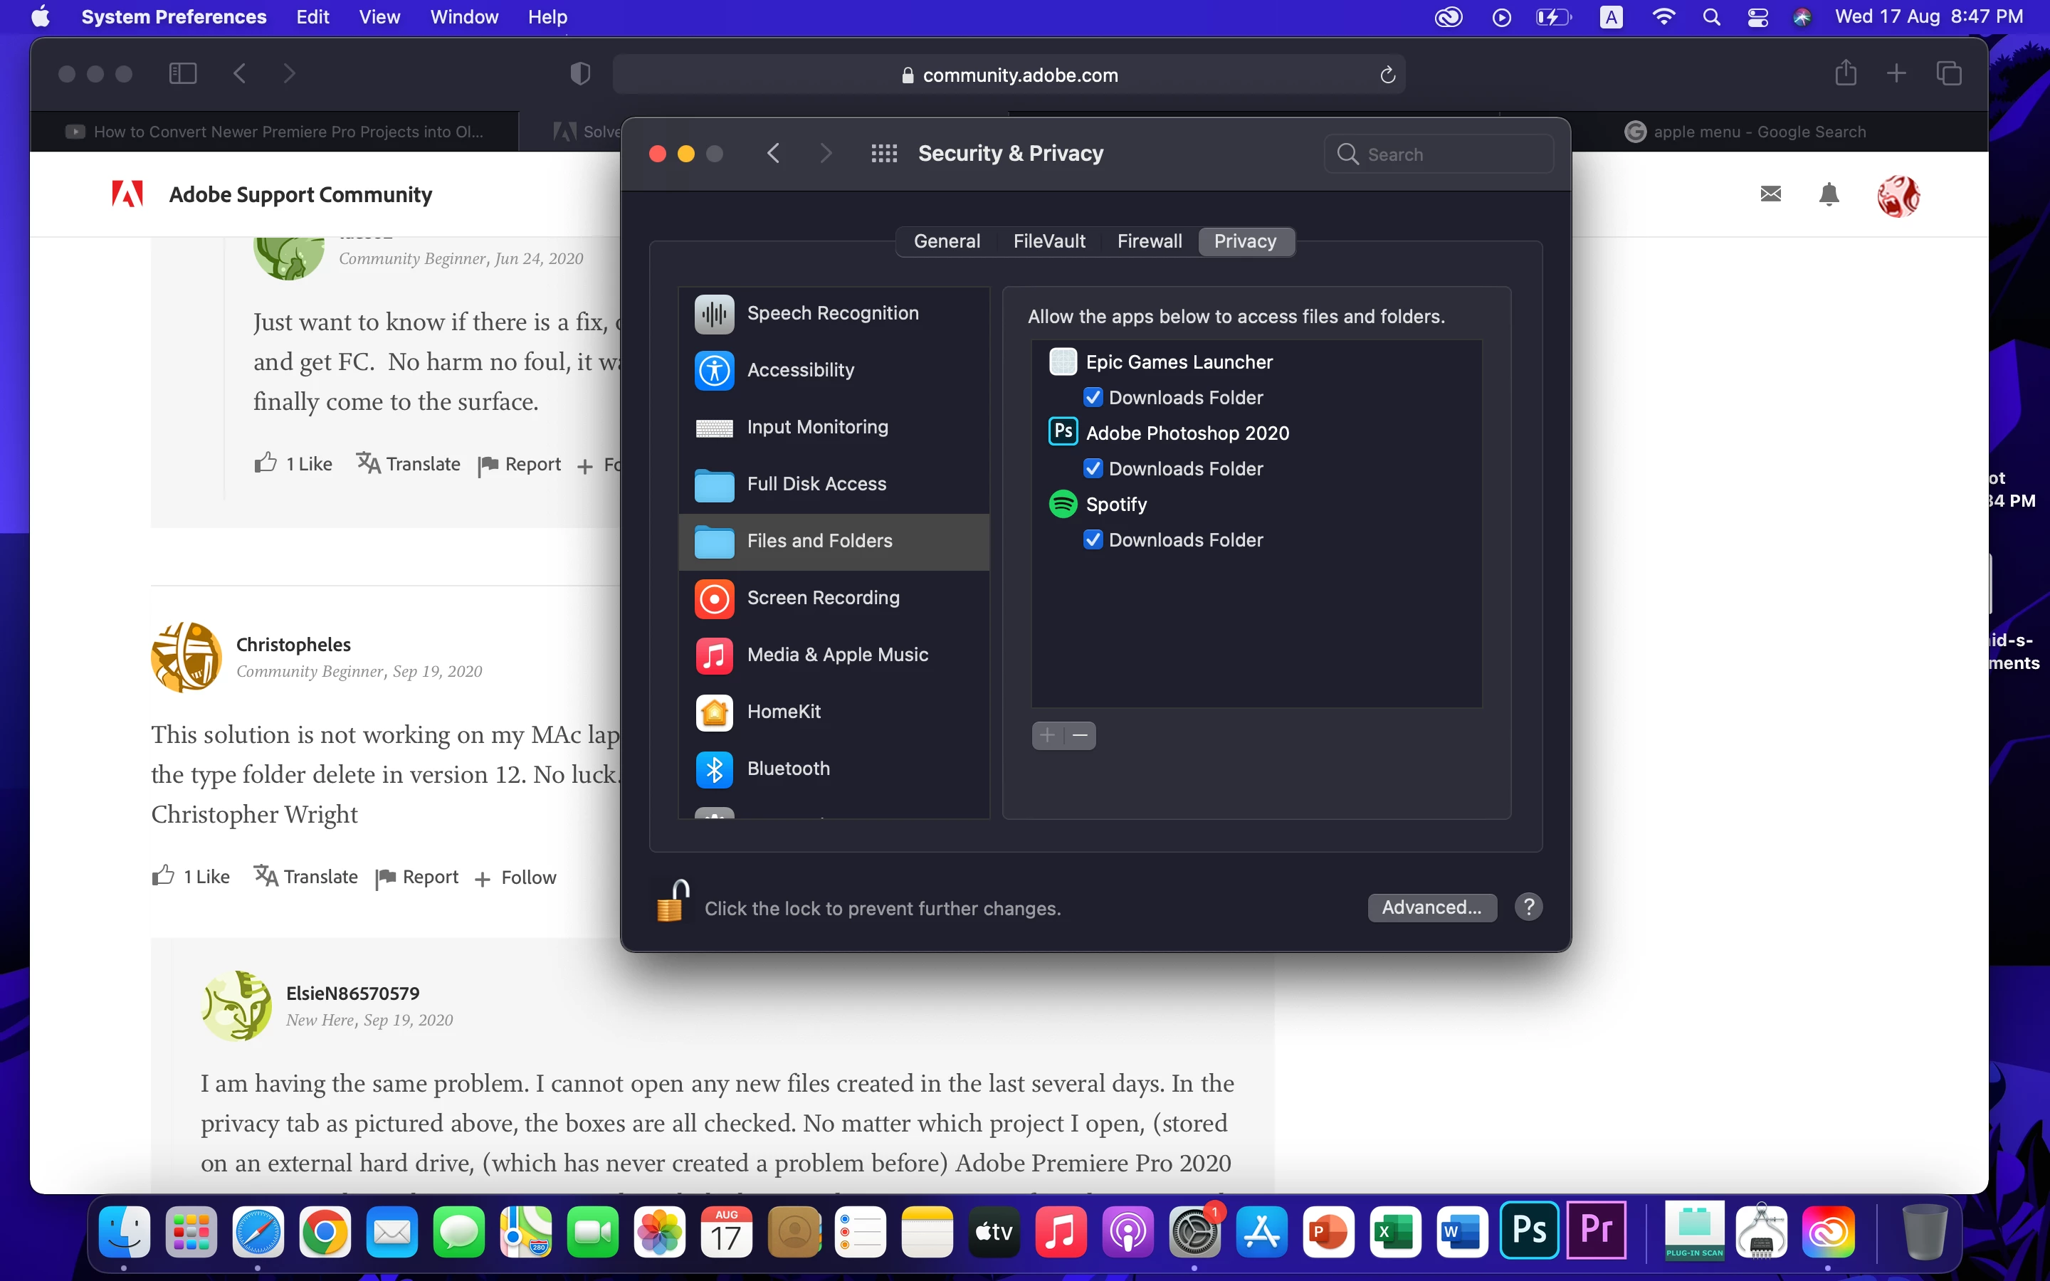Open the Window menu in menu bar
The width and height of the screenshot is (2050, 1281).
click(463, 17)
